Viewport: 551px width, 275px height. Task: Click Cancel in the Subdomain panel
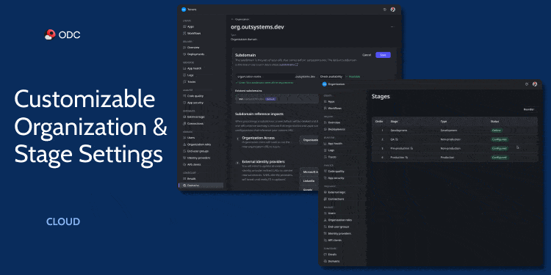(367, 55)
